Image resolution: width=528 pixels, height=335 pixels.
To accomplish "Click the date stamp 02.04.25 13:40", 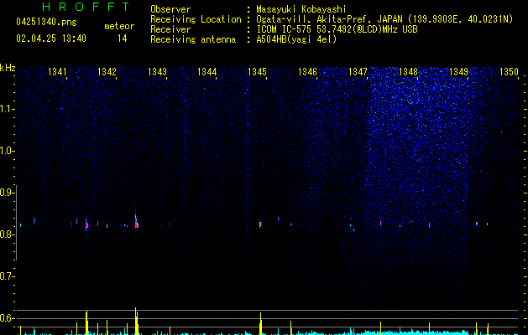I will [51, 39].
